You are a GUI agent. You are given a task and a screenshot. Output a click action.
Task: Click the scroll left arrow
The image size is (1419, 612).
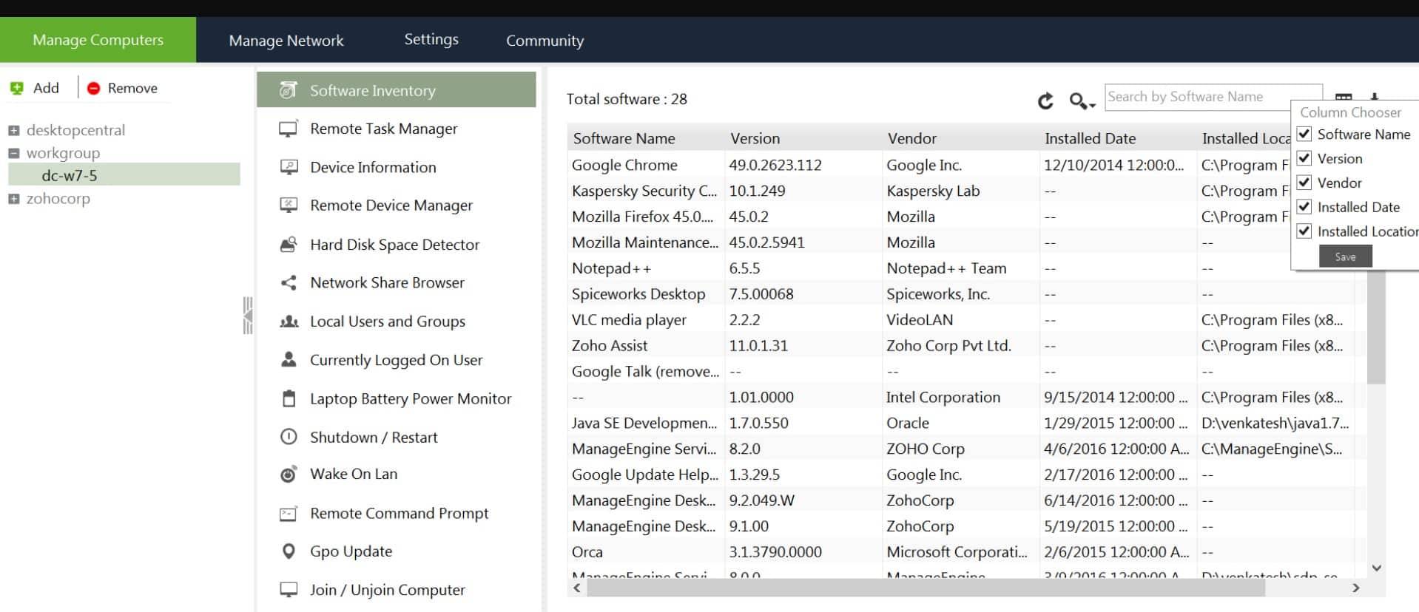(577, 588)
